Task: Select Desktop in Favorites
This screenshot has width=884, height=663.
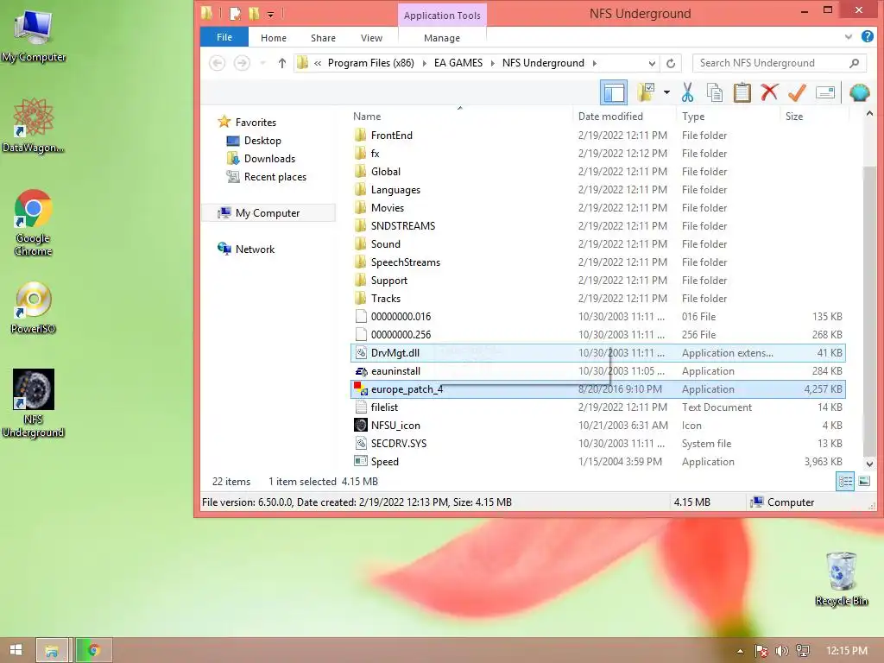Action: tap(262, 141)
